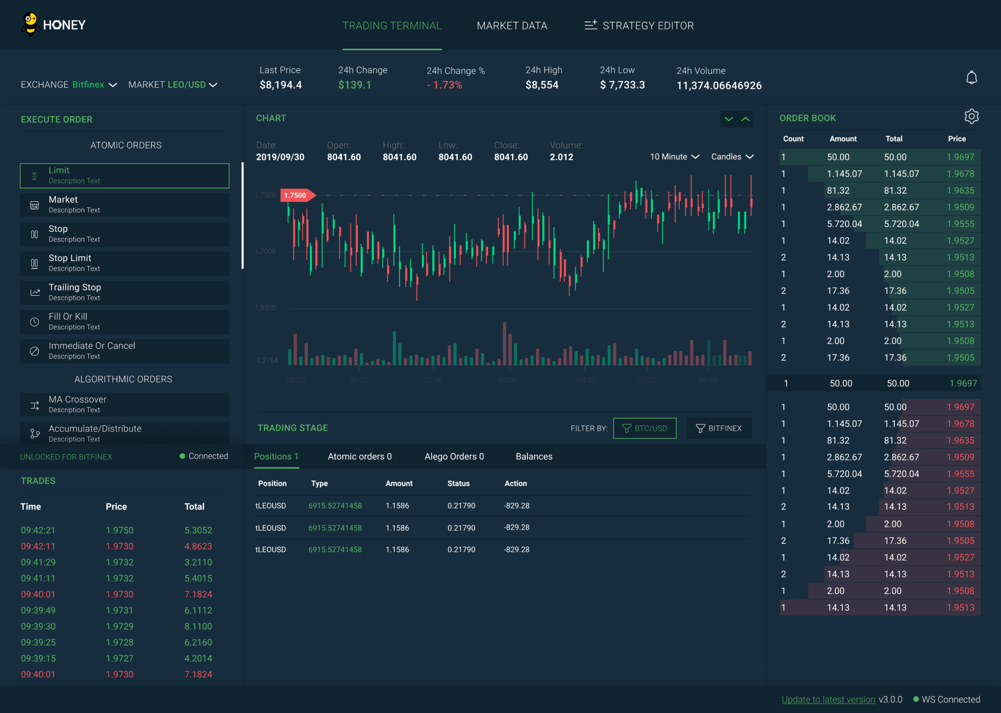Click the Update to latest version link
The width and height of the screenshot is (1001, 713).
click(x=821, y=701)
